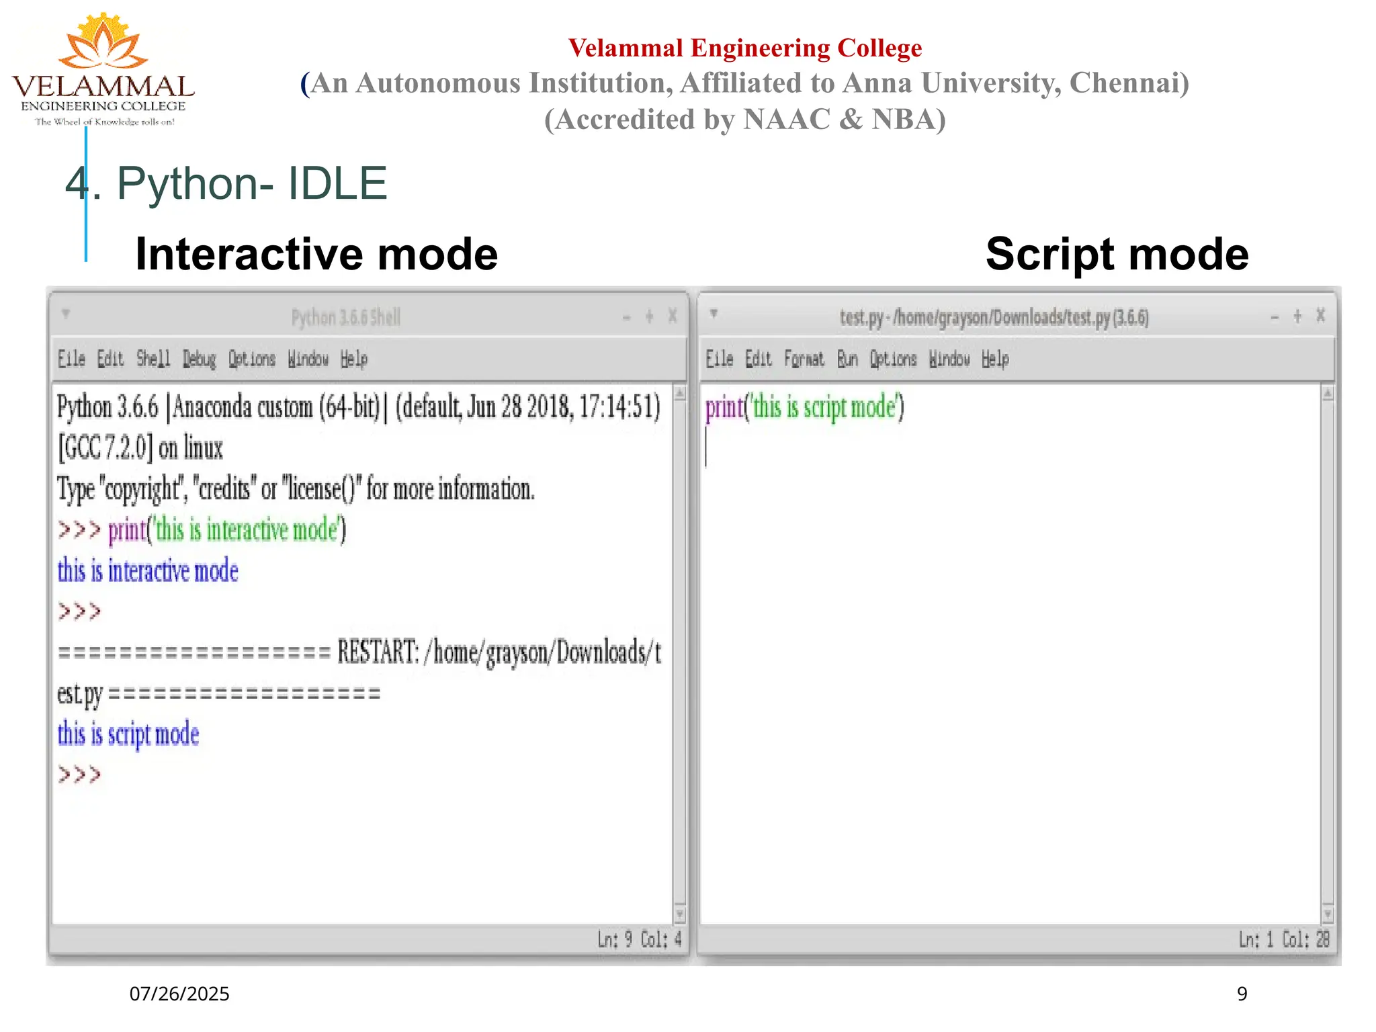This screenshot has height=1032, width=1376.
Task: Open Help menu in test.py editor window
Action: point(995,359)
